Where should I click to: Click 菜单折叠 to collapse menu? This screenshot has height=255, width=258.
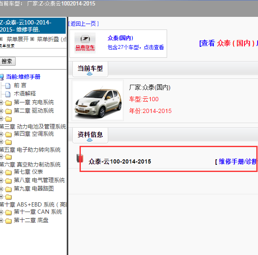click(48, 39)
